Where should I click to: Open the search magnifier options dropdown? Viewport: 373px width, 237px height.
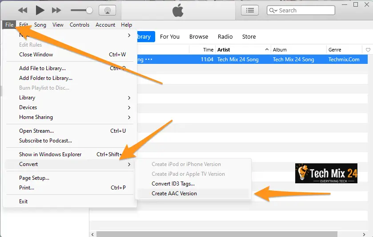coord(273,11)
